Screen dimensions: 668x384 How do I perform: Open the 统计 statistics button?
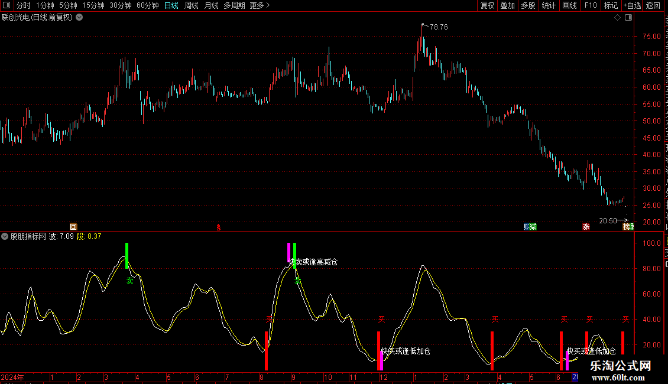549,5
